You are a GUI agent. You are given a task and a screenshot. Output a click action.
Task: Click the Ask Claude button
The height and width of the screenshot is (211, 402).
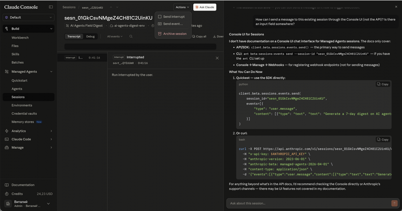(205, 7)
